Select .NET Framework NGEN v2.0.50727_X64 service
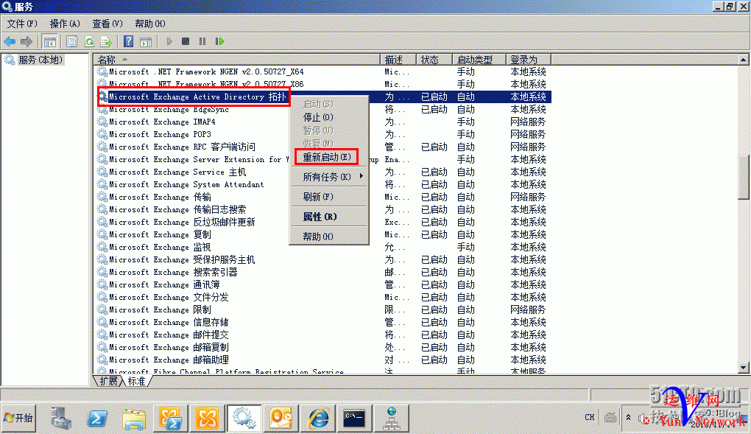This screenshot has width=751, height=434. click(x=206, y=71)
